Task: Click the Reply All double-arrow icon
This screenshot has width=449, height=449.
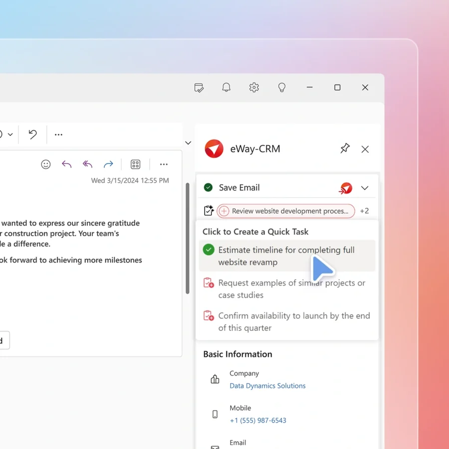Action: tap(87, 164)
